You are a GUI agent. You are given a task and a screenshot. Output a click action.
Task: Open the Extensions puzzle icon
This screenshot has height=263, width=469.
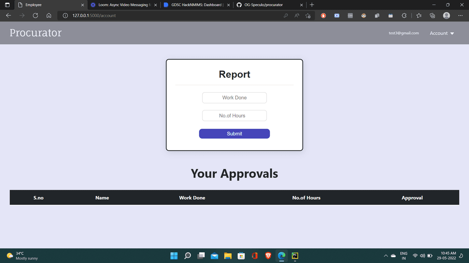click(404, 16)
